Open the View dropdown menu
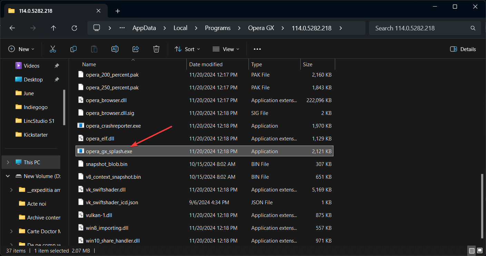The height and width of the screenshot is (256, 486). (226, 49)
